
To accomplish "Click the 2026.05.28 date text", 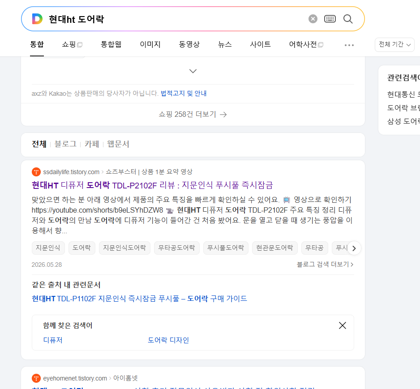I will coord(47,265).
